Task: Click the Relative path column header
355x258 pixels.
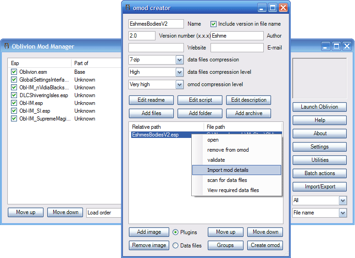Action: (x=166, y=127)
